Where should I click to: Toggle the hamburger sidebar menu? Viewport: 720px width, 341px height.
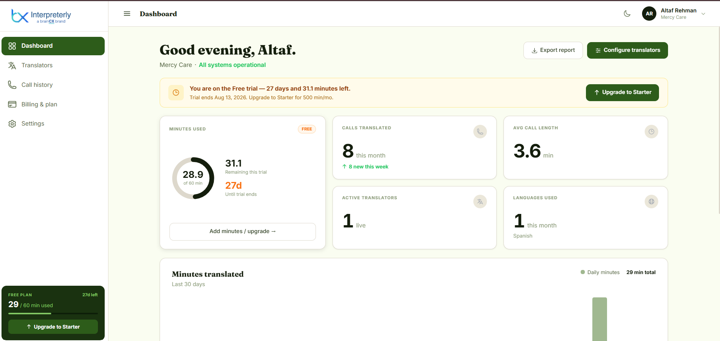127,14
